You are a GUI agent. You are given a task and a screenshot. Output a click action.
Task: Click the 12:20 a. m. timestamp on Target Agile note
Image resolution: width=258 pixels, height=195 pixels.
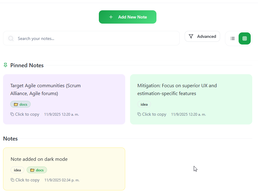click(x=62, y=114)
